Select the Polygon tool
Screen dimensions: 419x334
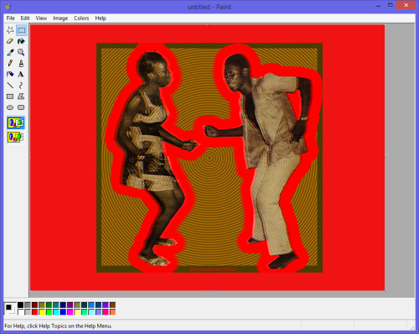(x=21, y=97)
